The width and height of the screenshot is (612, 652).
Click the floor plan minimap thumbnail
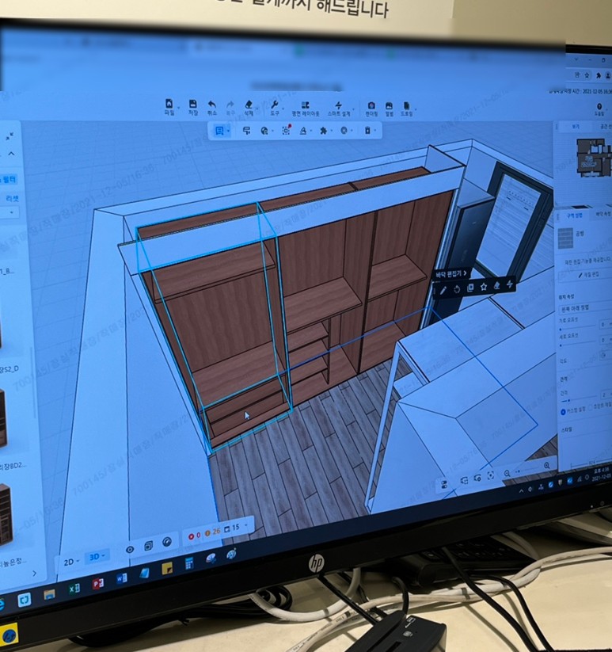pos(593,158)
